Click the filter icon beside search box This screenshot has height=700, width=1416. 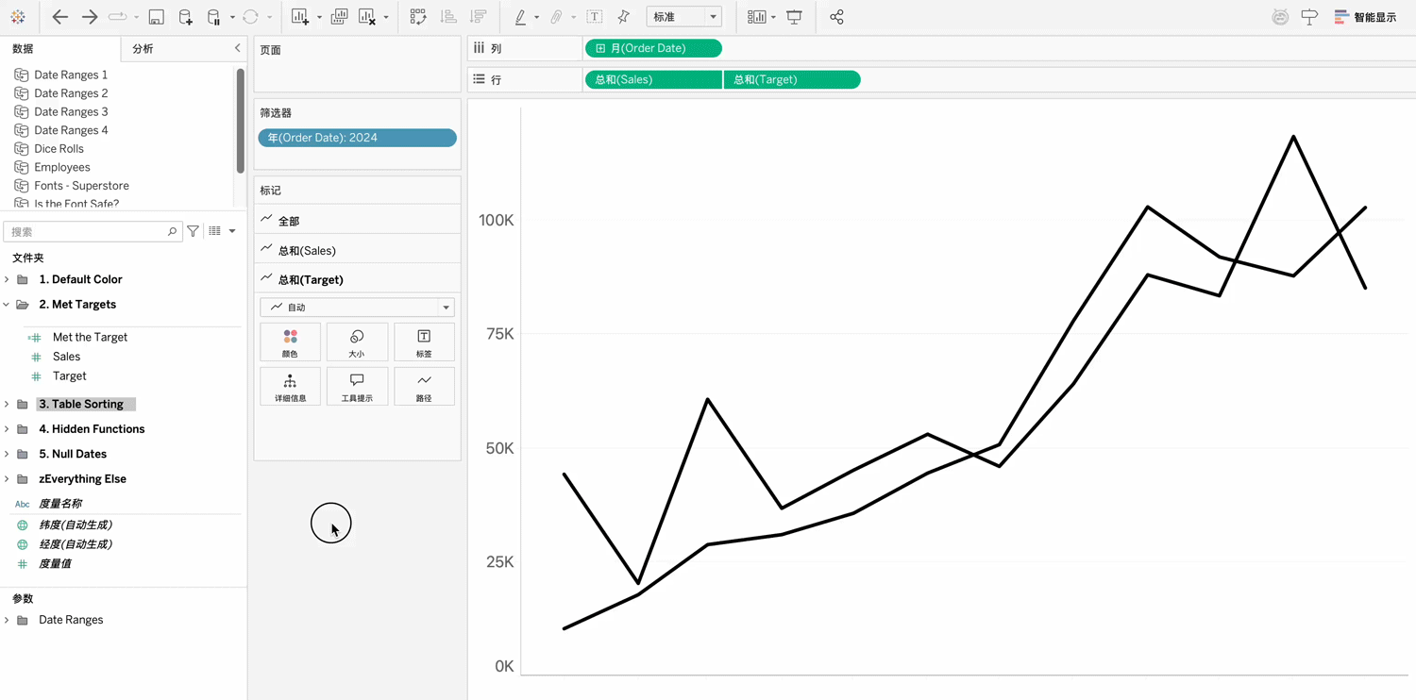(x=194, y=231)
